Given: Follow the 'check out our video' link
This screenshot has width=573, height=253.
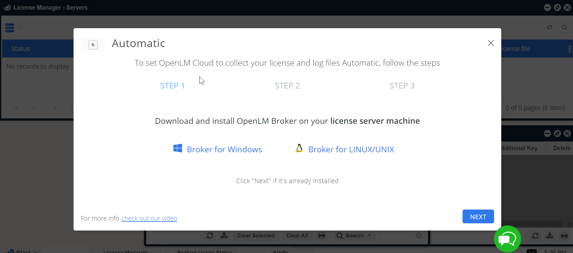Looking at the screenshot, I should point(149,219).
